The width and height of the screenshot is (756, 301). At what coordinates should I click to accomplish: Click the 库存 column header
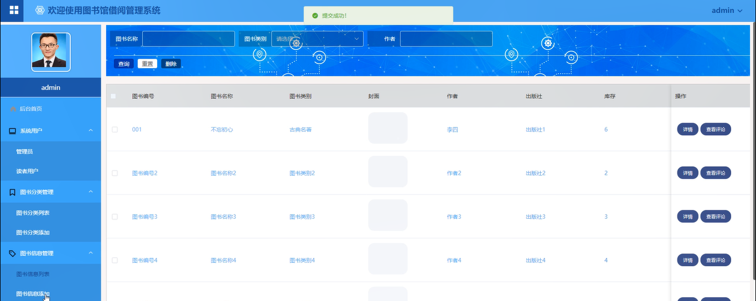pyautogui.click(x=610, y=96)
